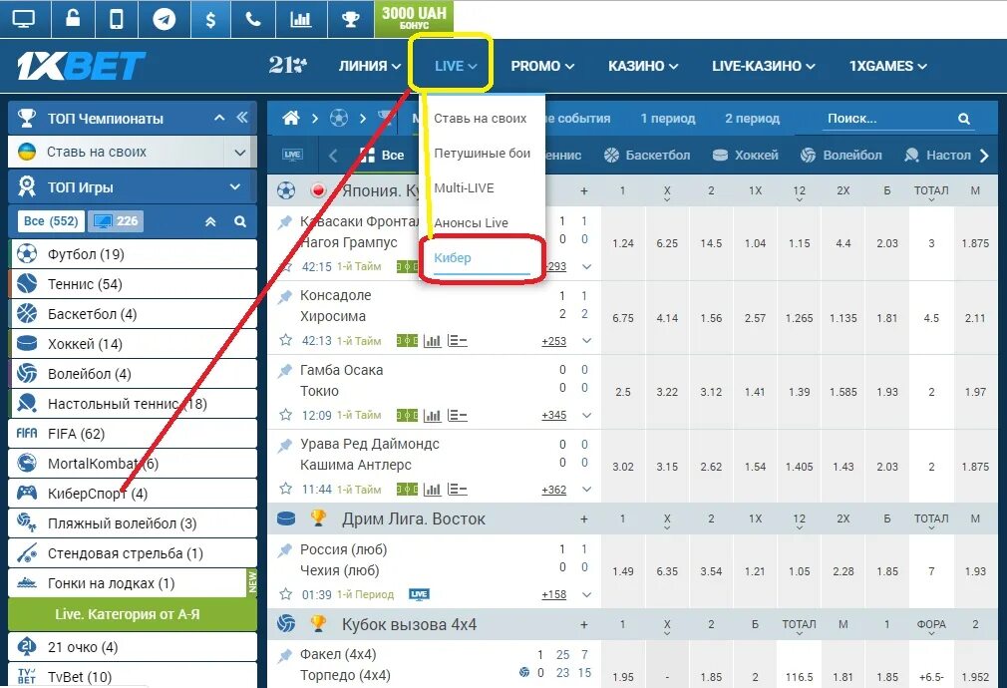Open the mobile phone apps icon
The height and width of the screenshot is (688, 1007).
(117, 19)
